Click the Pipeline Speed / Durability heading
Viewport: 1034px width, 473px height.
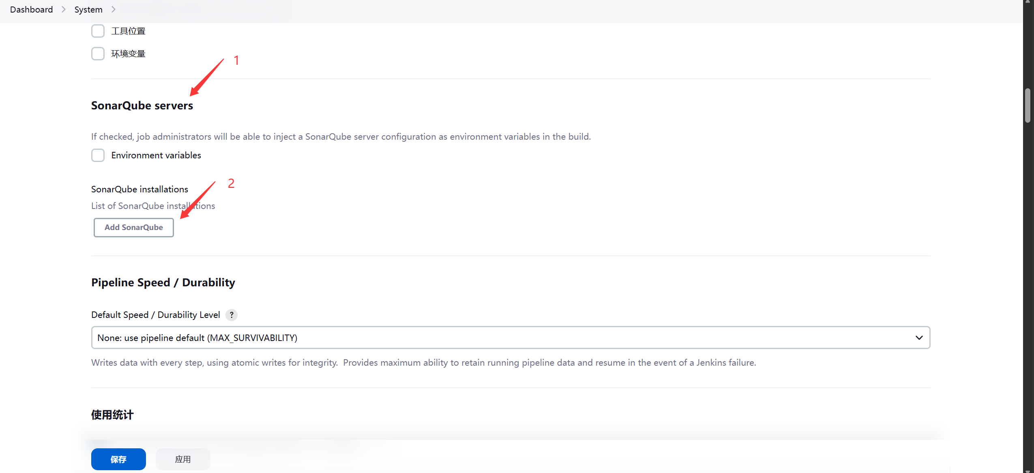(x=163, y=282)
